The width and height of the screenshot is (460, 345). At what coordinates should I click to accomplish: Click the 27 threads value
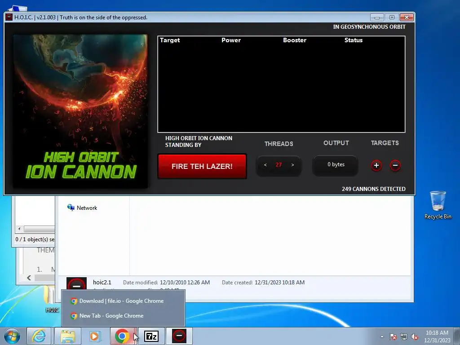[279, 165]
